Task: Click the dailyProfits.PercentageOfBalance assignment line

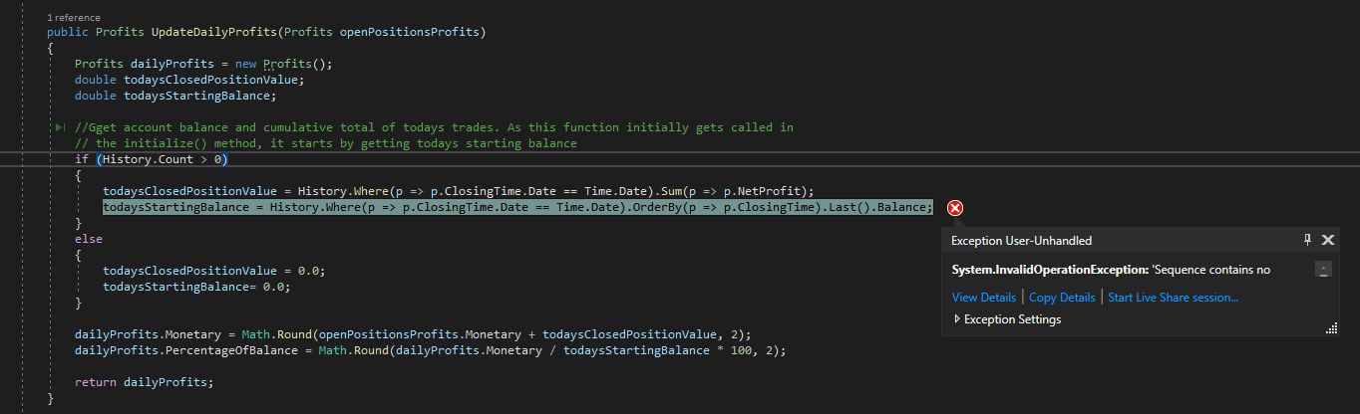Action: tap(429, 350)
